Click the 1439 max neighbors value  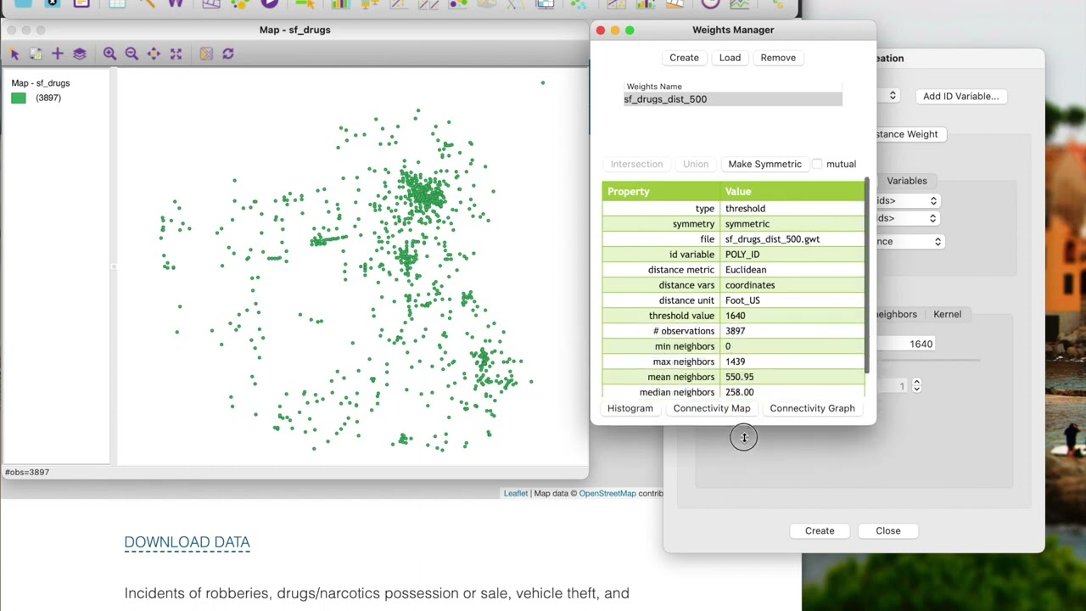pos(792,362)
